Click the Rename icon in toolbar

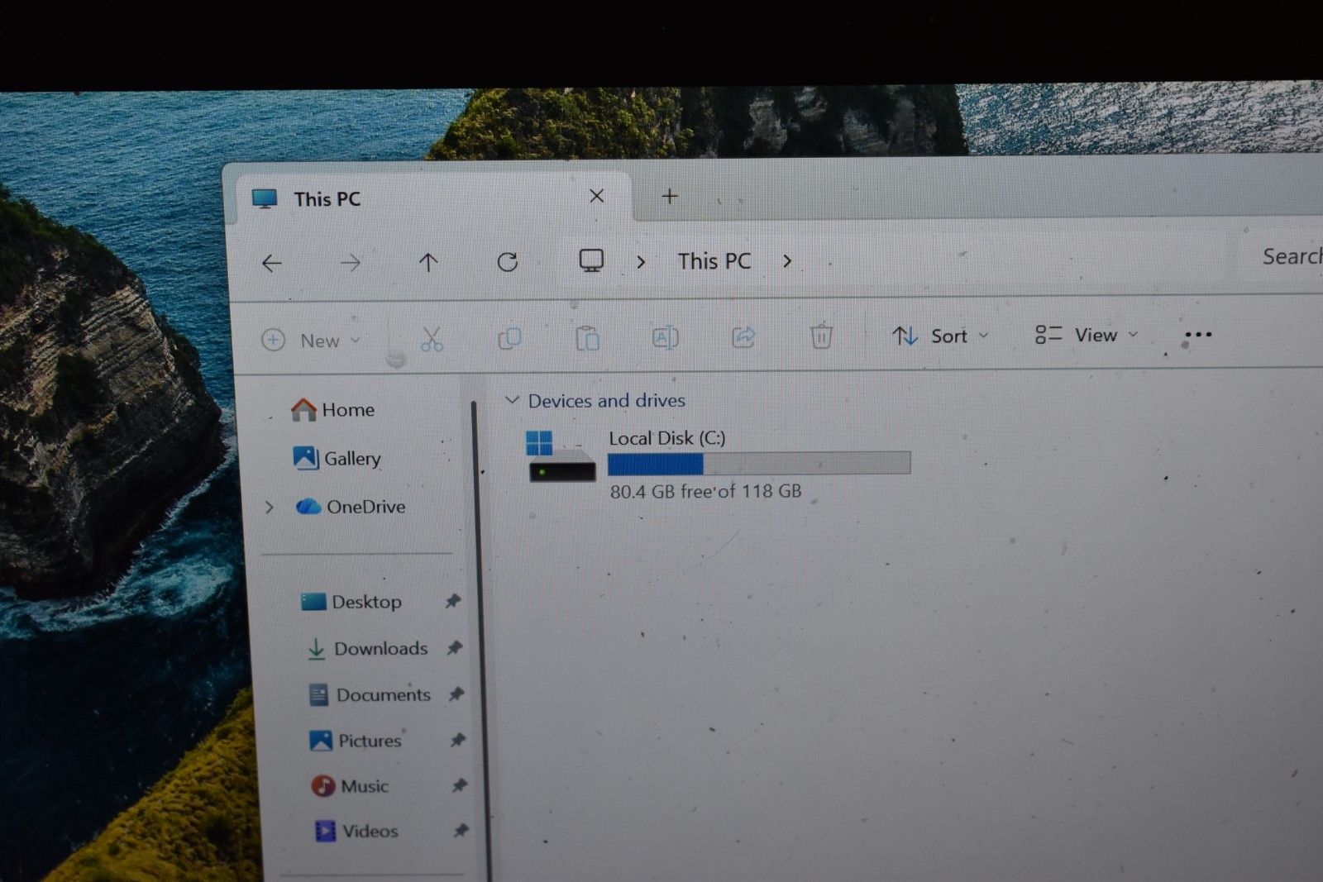666,337
